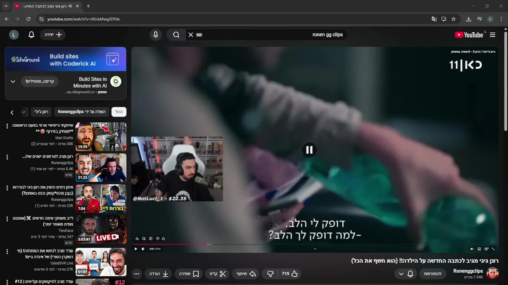This screenshot has height=285, width=508.
Task: Open the Ronenggclips channel name link
Action: pyautogui.click(x=468, y=271)
